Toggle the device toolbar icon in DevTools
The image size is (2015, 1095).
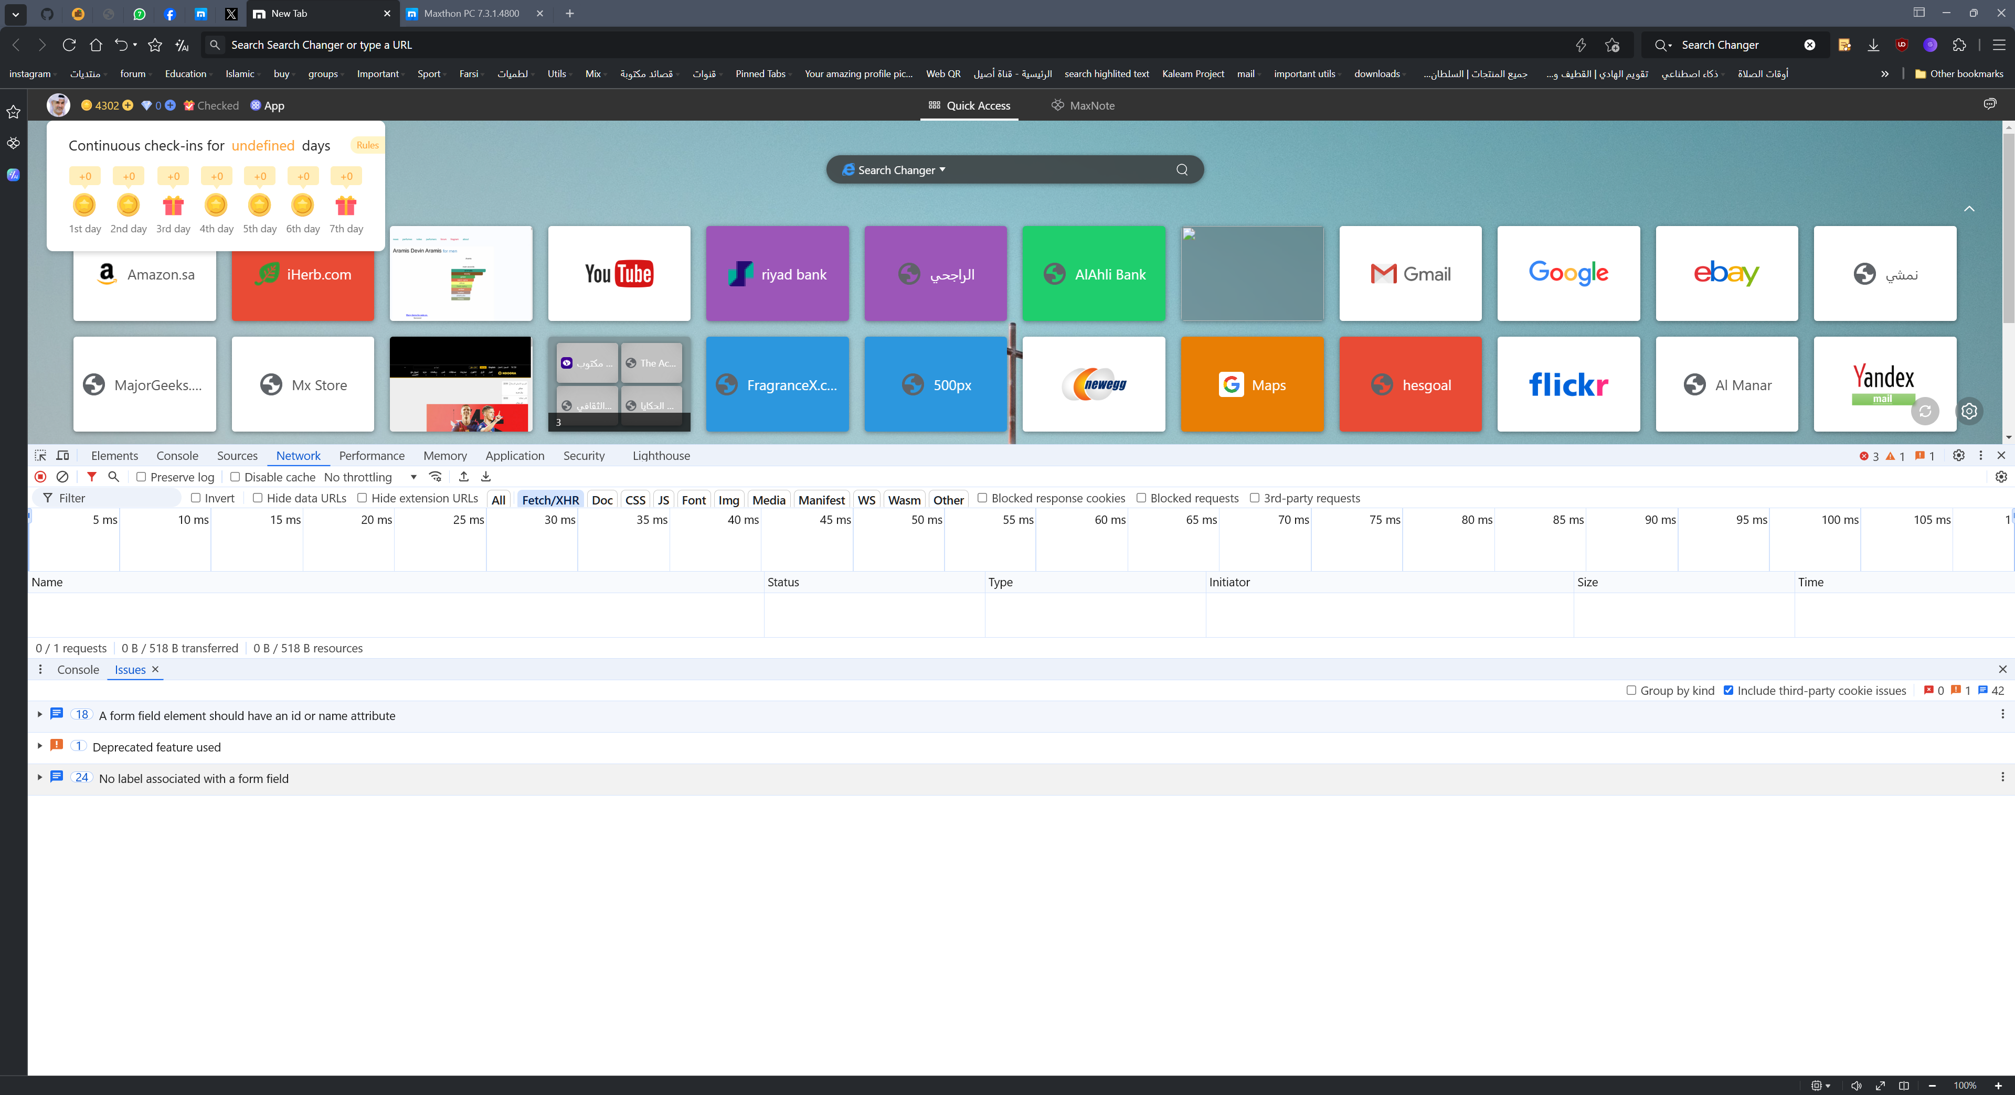(x=63, y=456)
